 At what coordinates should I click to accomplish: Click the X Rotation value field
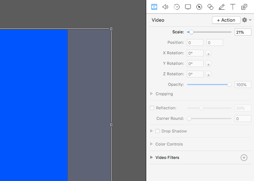(x=195, y=53)
